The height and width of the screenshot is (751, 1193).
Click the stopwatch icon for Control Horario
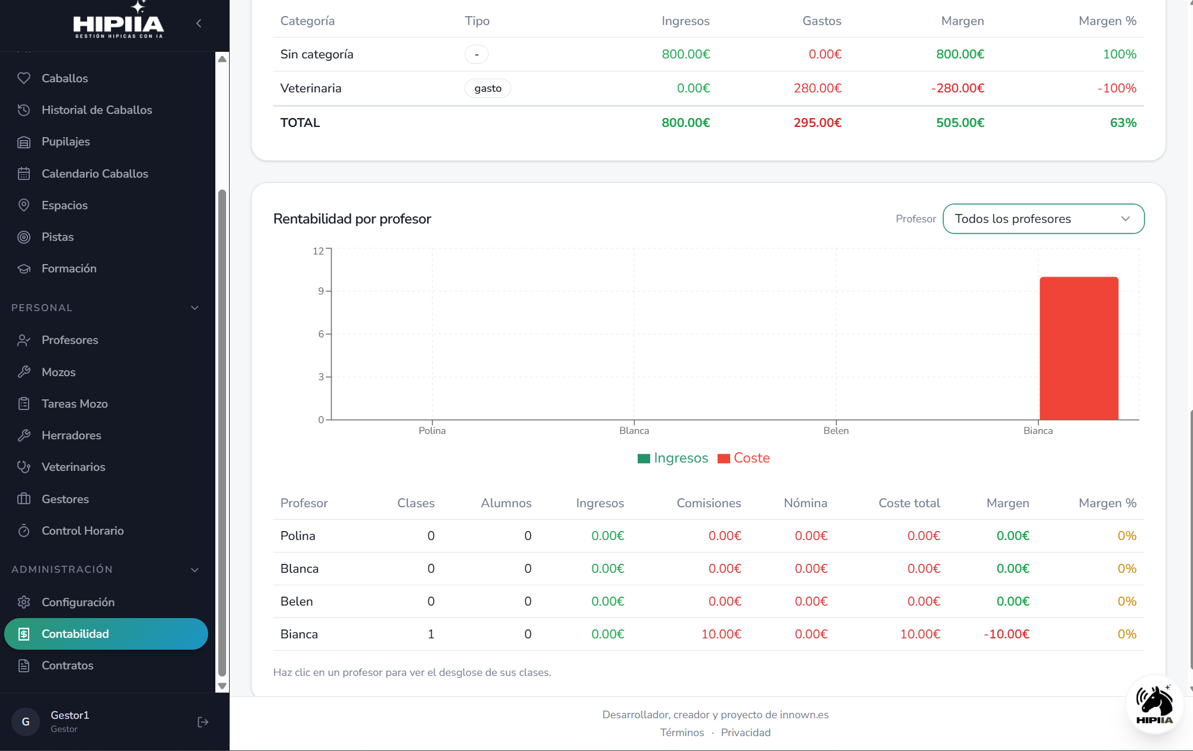point(24,530)
